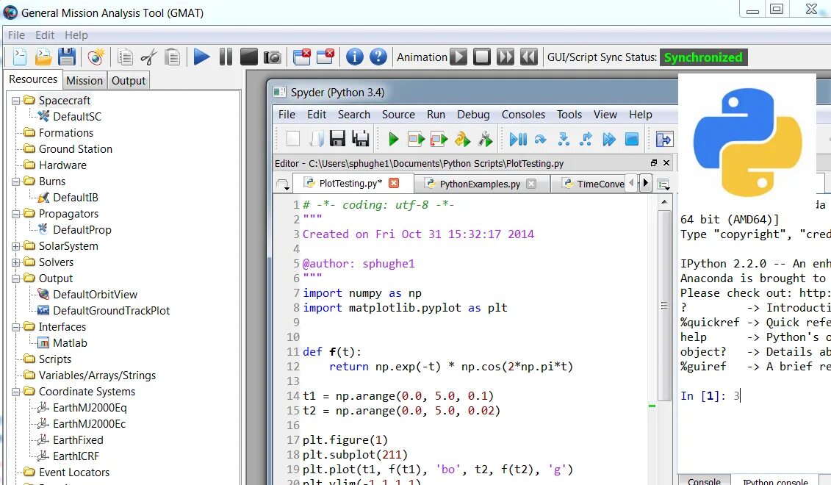Run cell and advance in Spyder
This screenshot has height=485, width=831.
coord(439,139)
